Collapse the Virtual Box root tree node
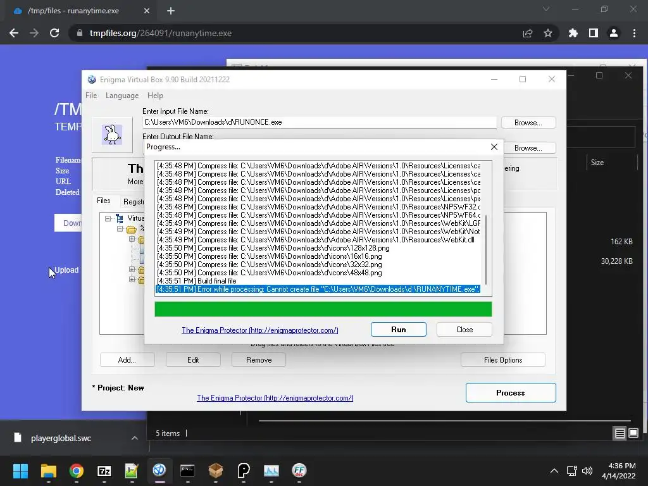648x486 pixels. pos(108,218)
